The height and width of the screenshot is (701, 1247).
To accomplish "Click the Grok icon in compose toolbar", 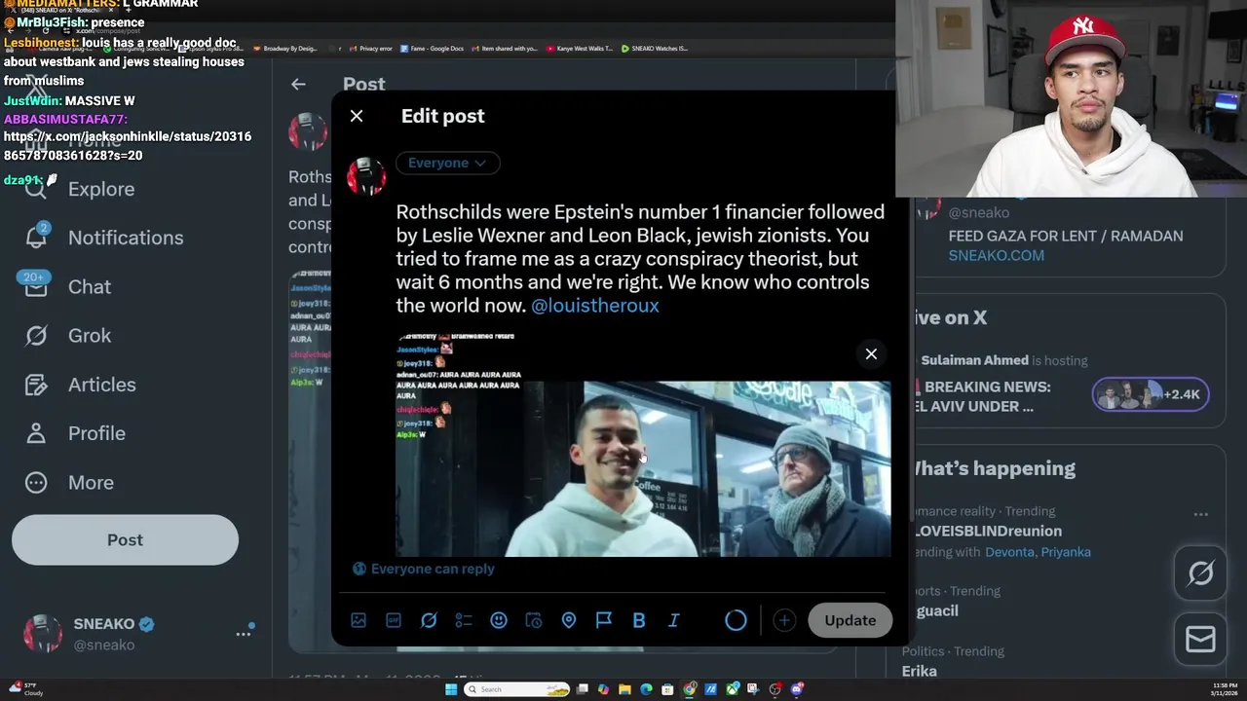I will point(429,620).
